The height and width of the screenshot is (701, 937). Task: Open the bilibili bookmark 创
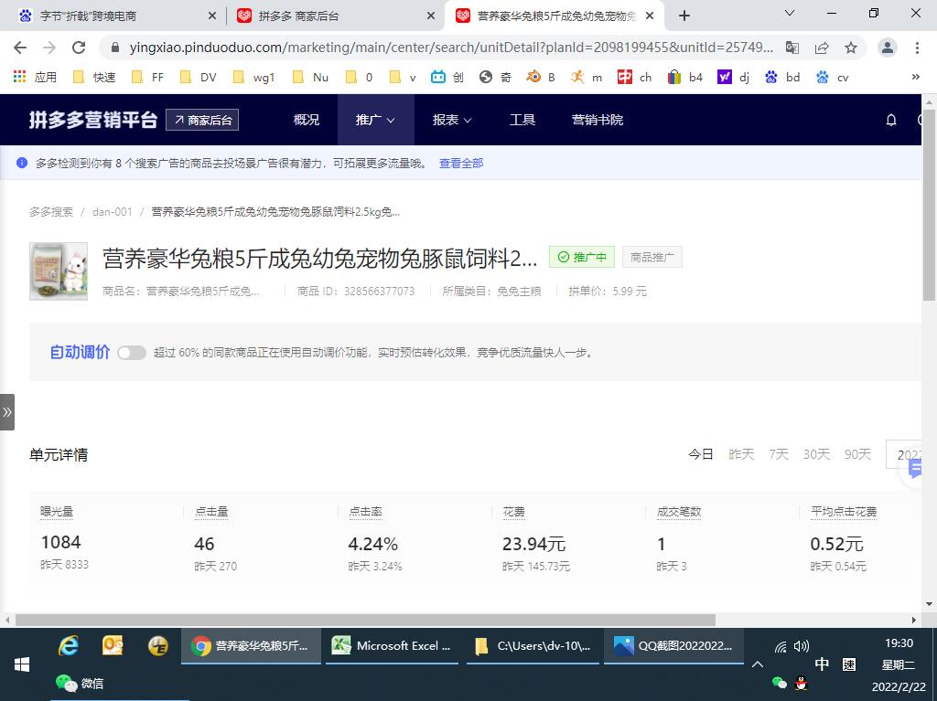tap(447, 77)
